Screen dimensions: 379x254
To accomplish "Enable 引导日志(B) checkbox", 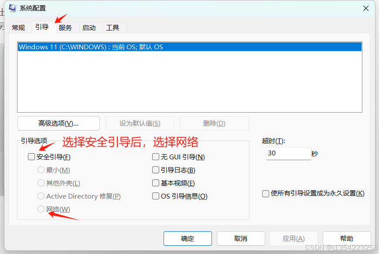I will pyautogui.click(x=156, y=170).
